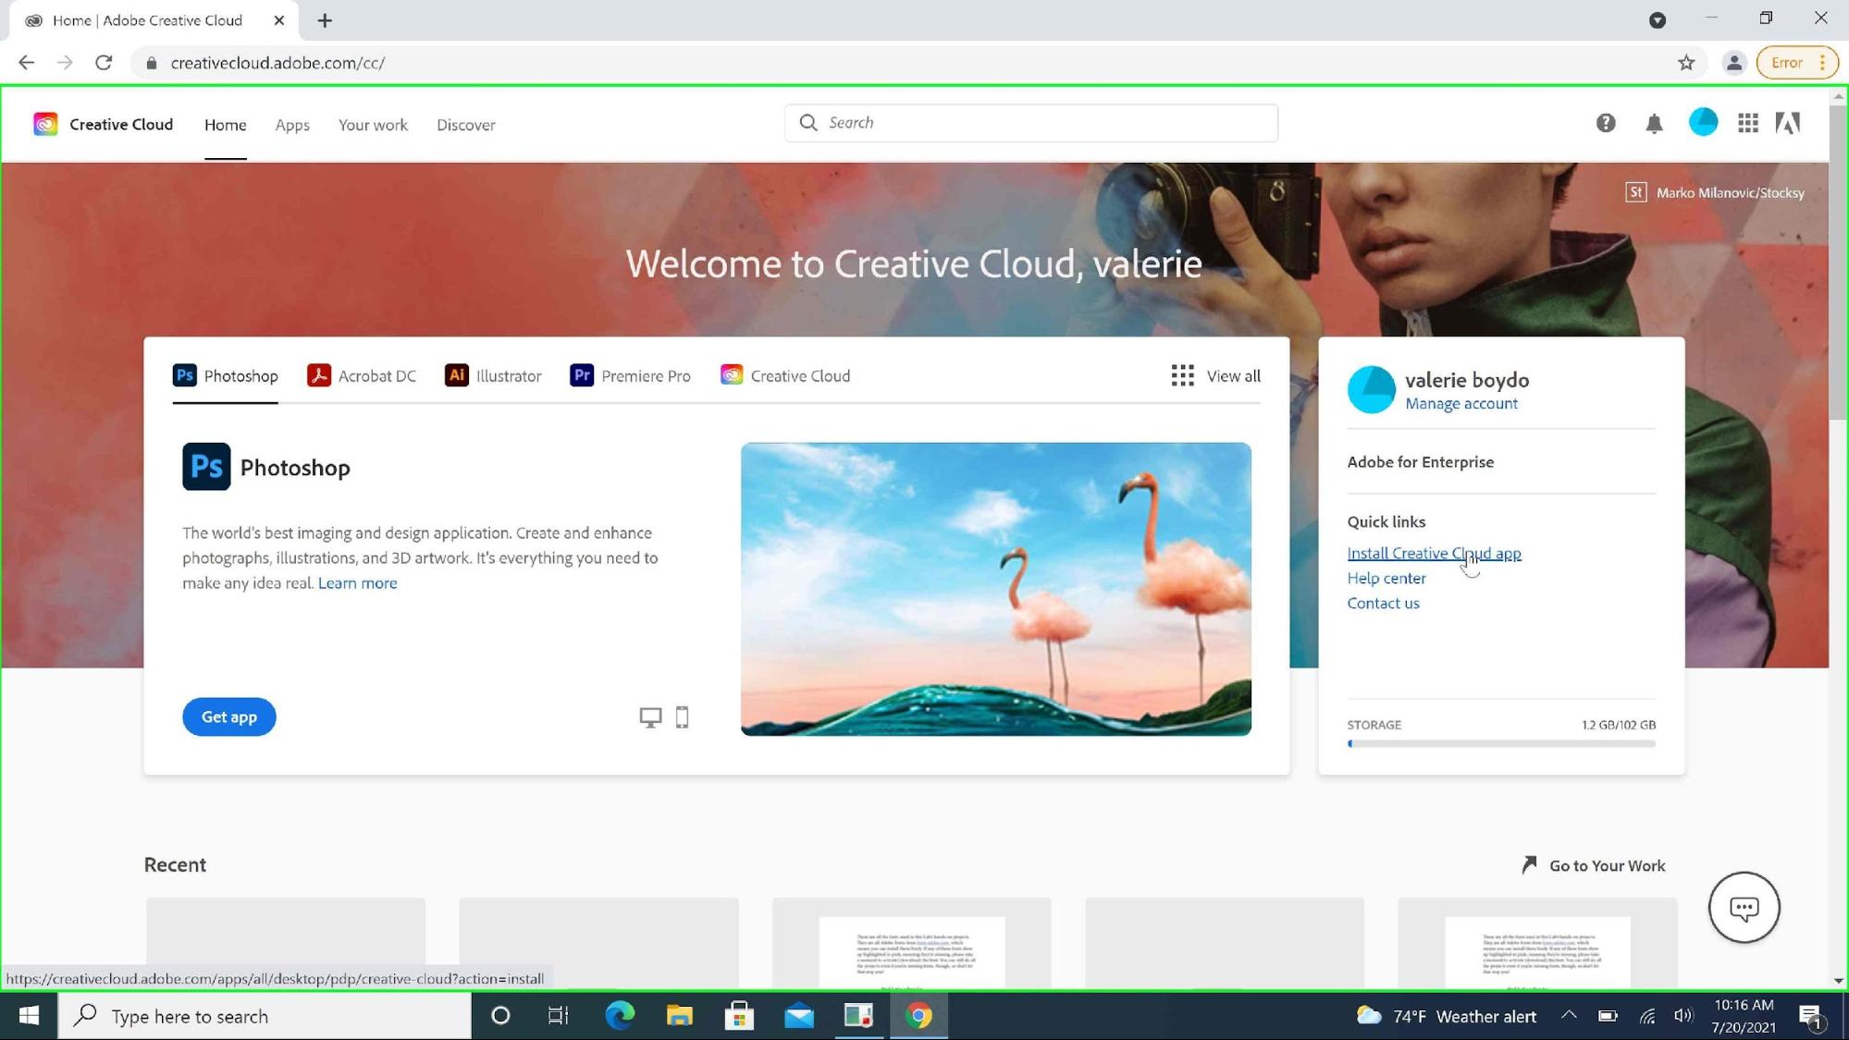The image size is (1849, 1040).
Task: Open the Manage account link
Action: 1461,404
